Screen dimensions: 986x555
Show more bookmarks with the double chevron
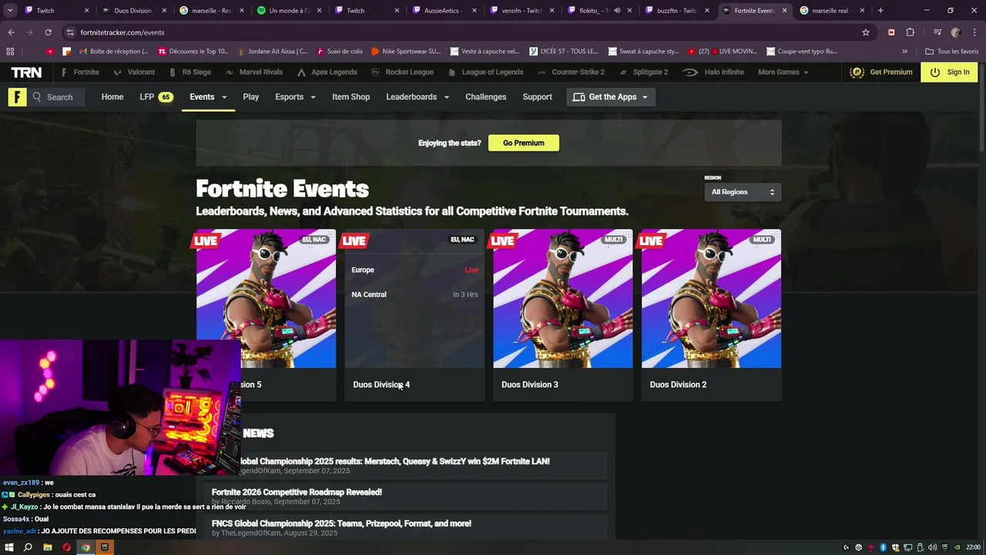[904, 52]
